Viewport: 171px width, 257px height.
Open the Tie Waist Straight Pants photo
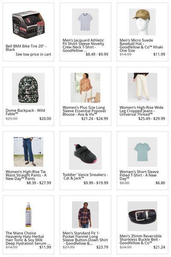point(28,152)
